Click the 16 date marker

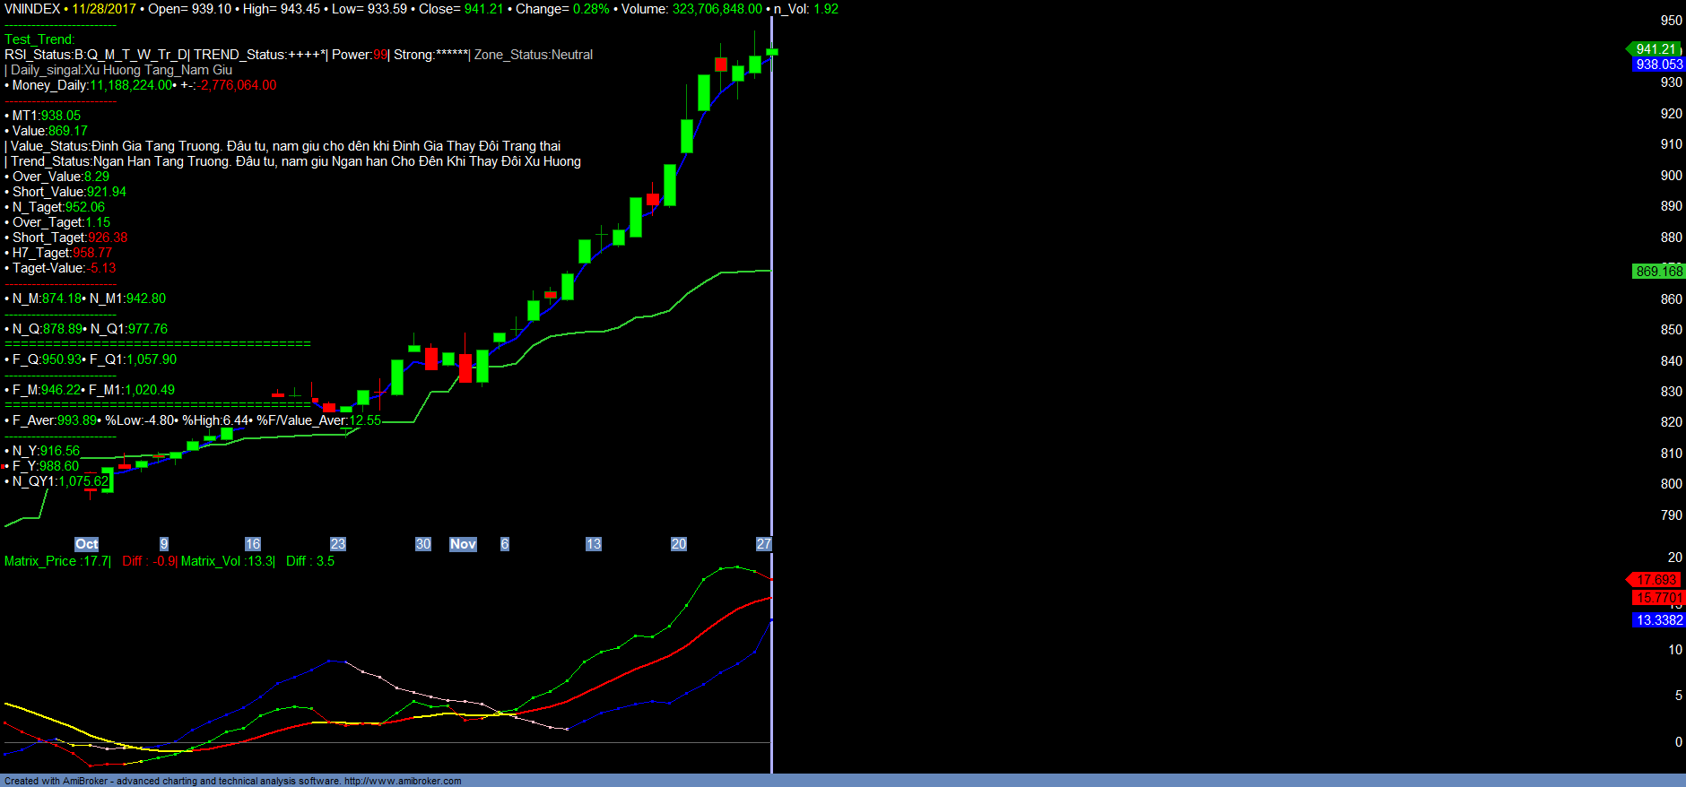click(x=253, y=544)
